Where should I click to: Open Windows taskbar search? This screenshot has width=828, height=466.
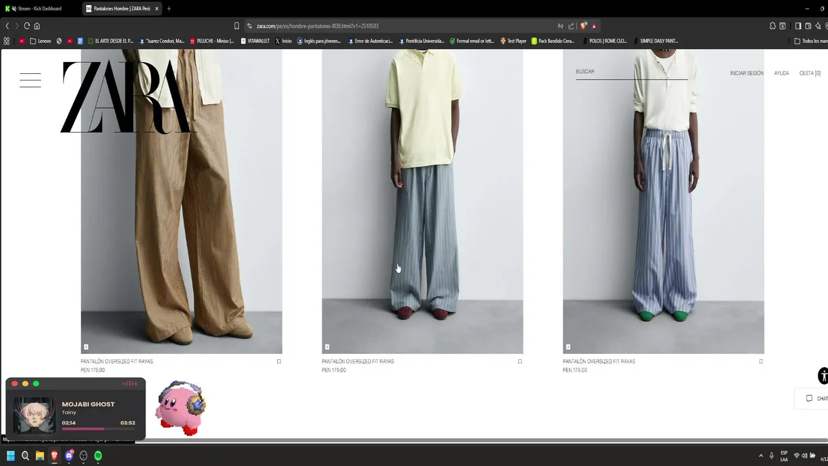[x=25, y=456]
